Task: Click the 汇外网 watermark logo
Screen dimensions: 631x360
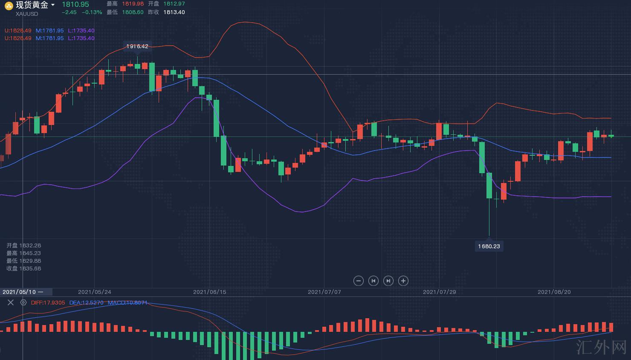Action: pos(601,348)
